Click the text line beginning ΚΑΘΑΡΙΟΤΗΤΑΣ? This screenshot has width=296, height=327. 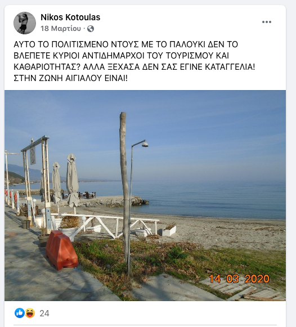click(x=134, y=67)
